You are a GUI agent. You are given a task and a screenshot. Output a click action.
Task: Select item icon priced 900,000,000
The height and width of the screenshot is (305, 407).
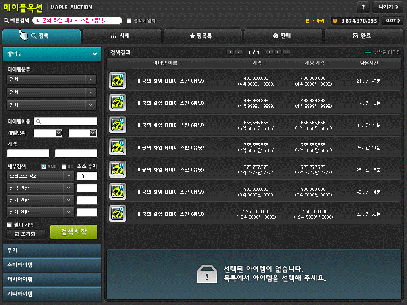pyautogui.click(x=118, y=192)
